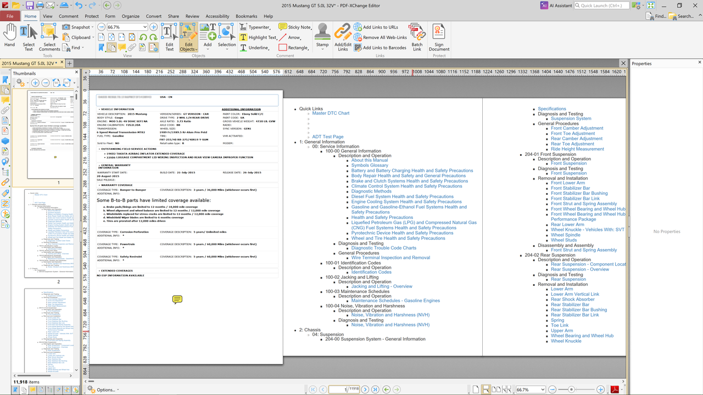Select the Rectangle drawing tool
This screenshot has width=703, height=395.
point(293,48)
